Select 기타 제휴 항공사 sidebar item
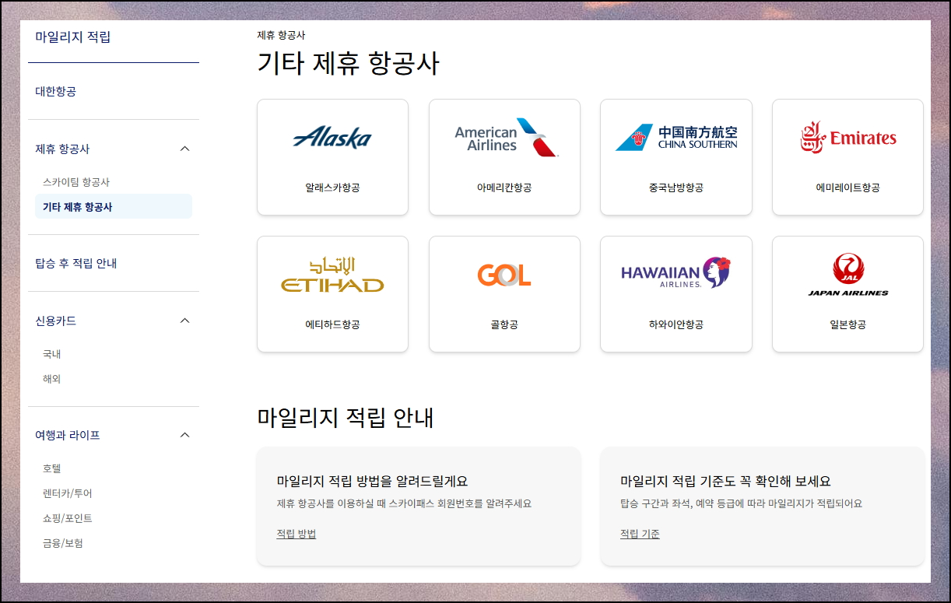The width and height of the screenshot is (951, 603). 114,207
